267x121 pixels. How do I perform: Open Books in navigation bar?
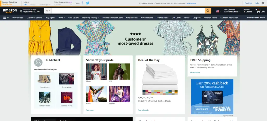[x=187, y=18]
